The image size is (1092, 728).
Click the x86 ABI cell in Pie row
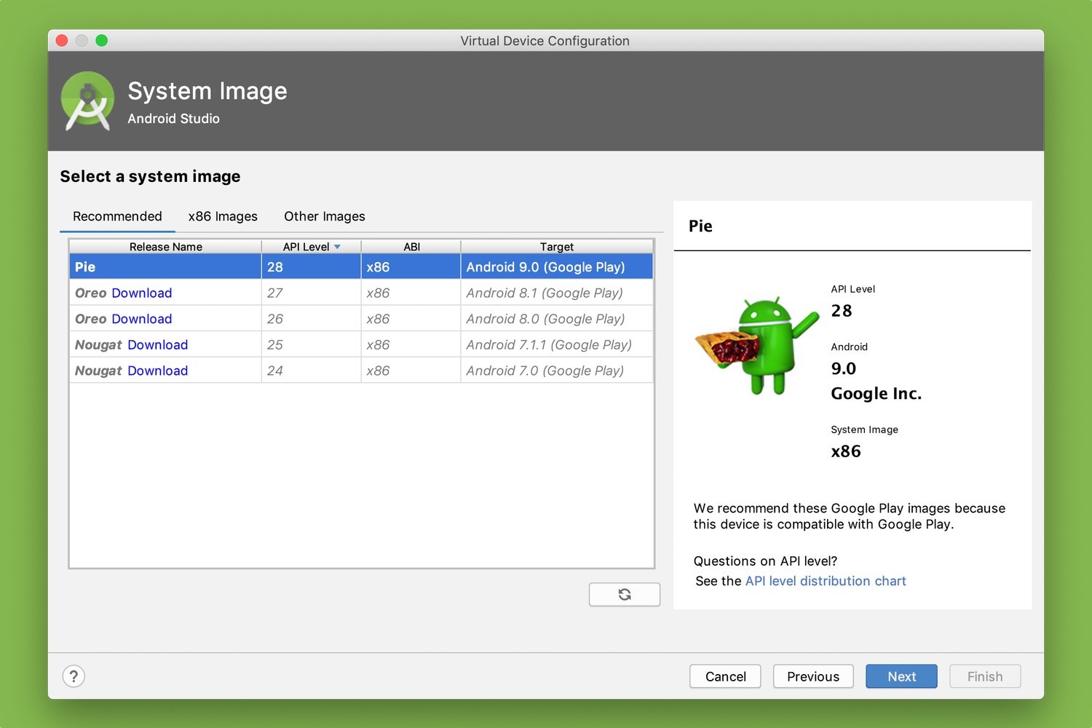pos(411,266)
